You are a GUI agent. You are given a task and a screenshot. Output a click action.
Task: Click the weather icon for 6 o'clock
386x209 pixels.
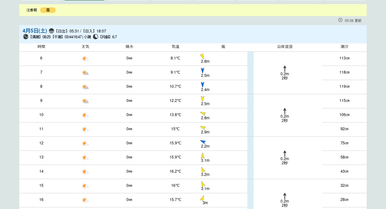click(x=85, y=59)
